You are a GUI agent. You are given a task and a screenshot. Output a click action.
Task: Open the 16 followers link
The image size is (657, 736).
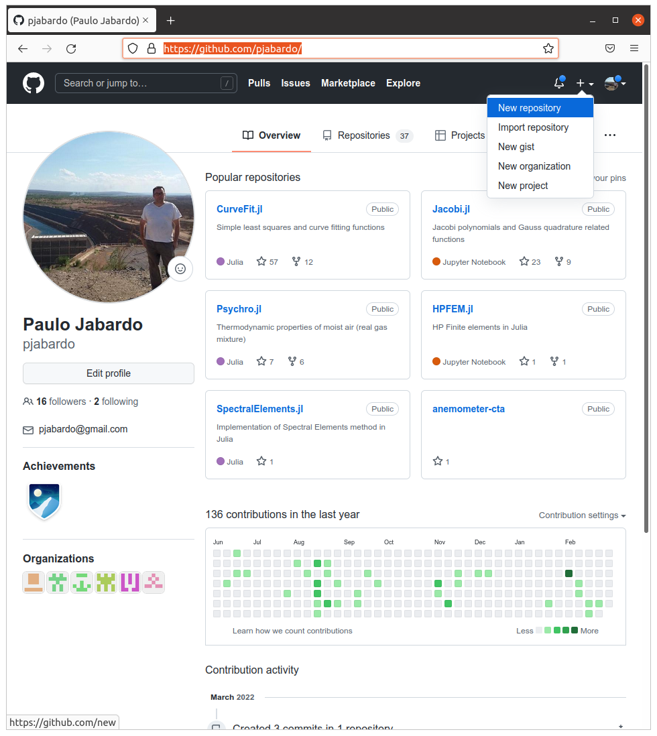pos(61,402)
